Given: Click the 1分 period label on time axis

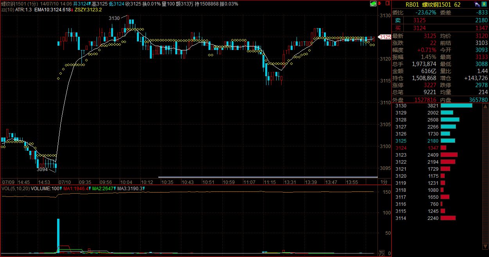Looking at the screenshot, I should 384,182.
